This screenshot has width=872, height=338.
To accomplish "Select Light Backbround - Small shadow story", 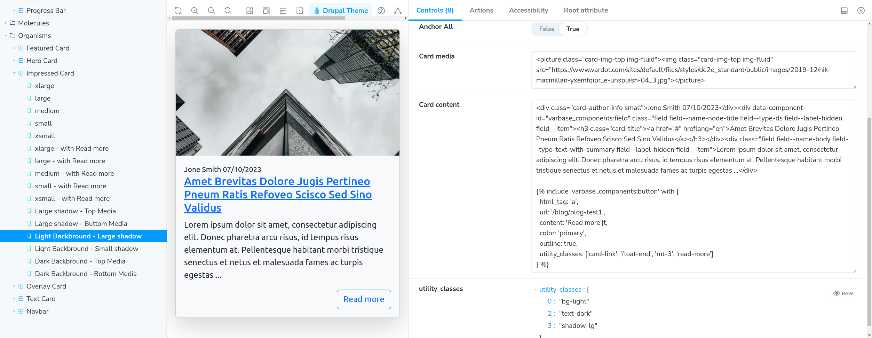I will coord(87,249).
